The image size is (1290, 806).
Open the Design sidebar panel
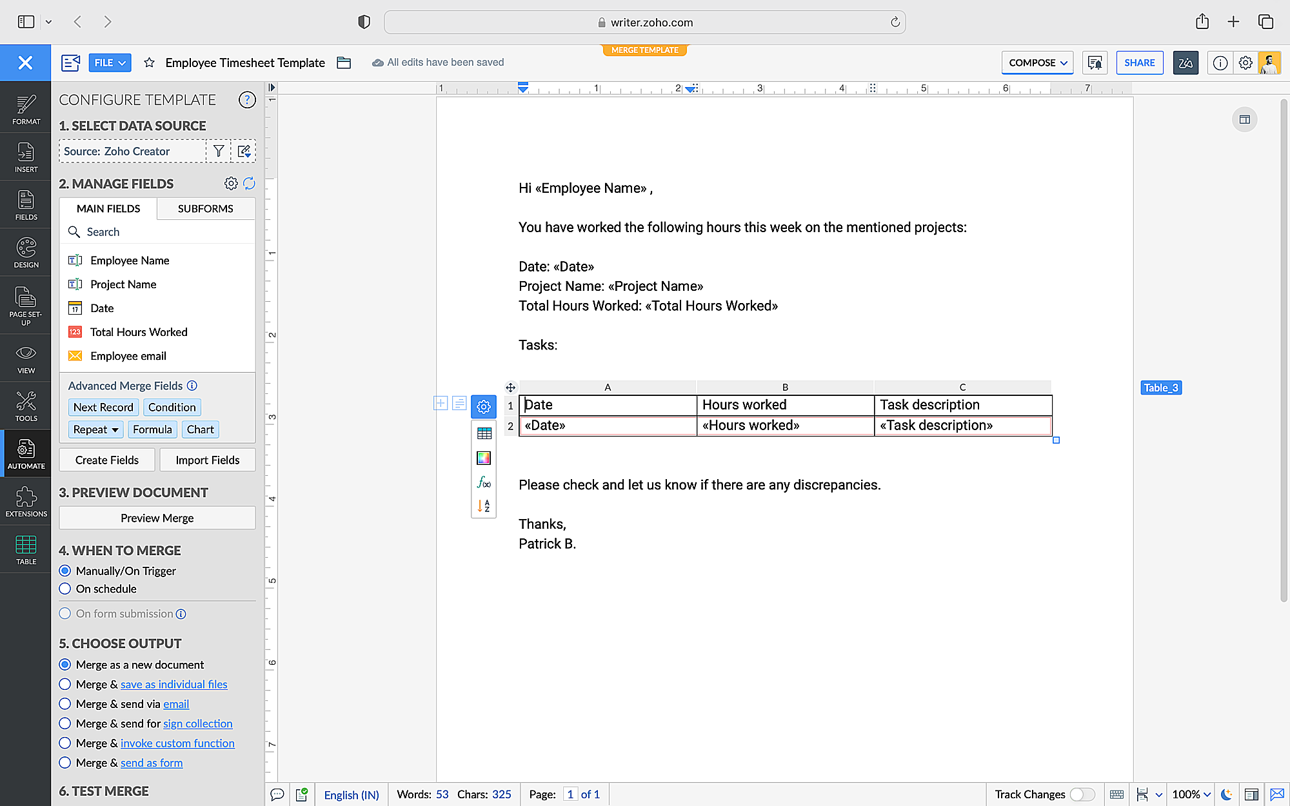point(26,253)
